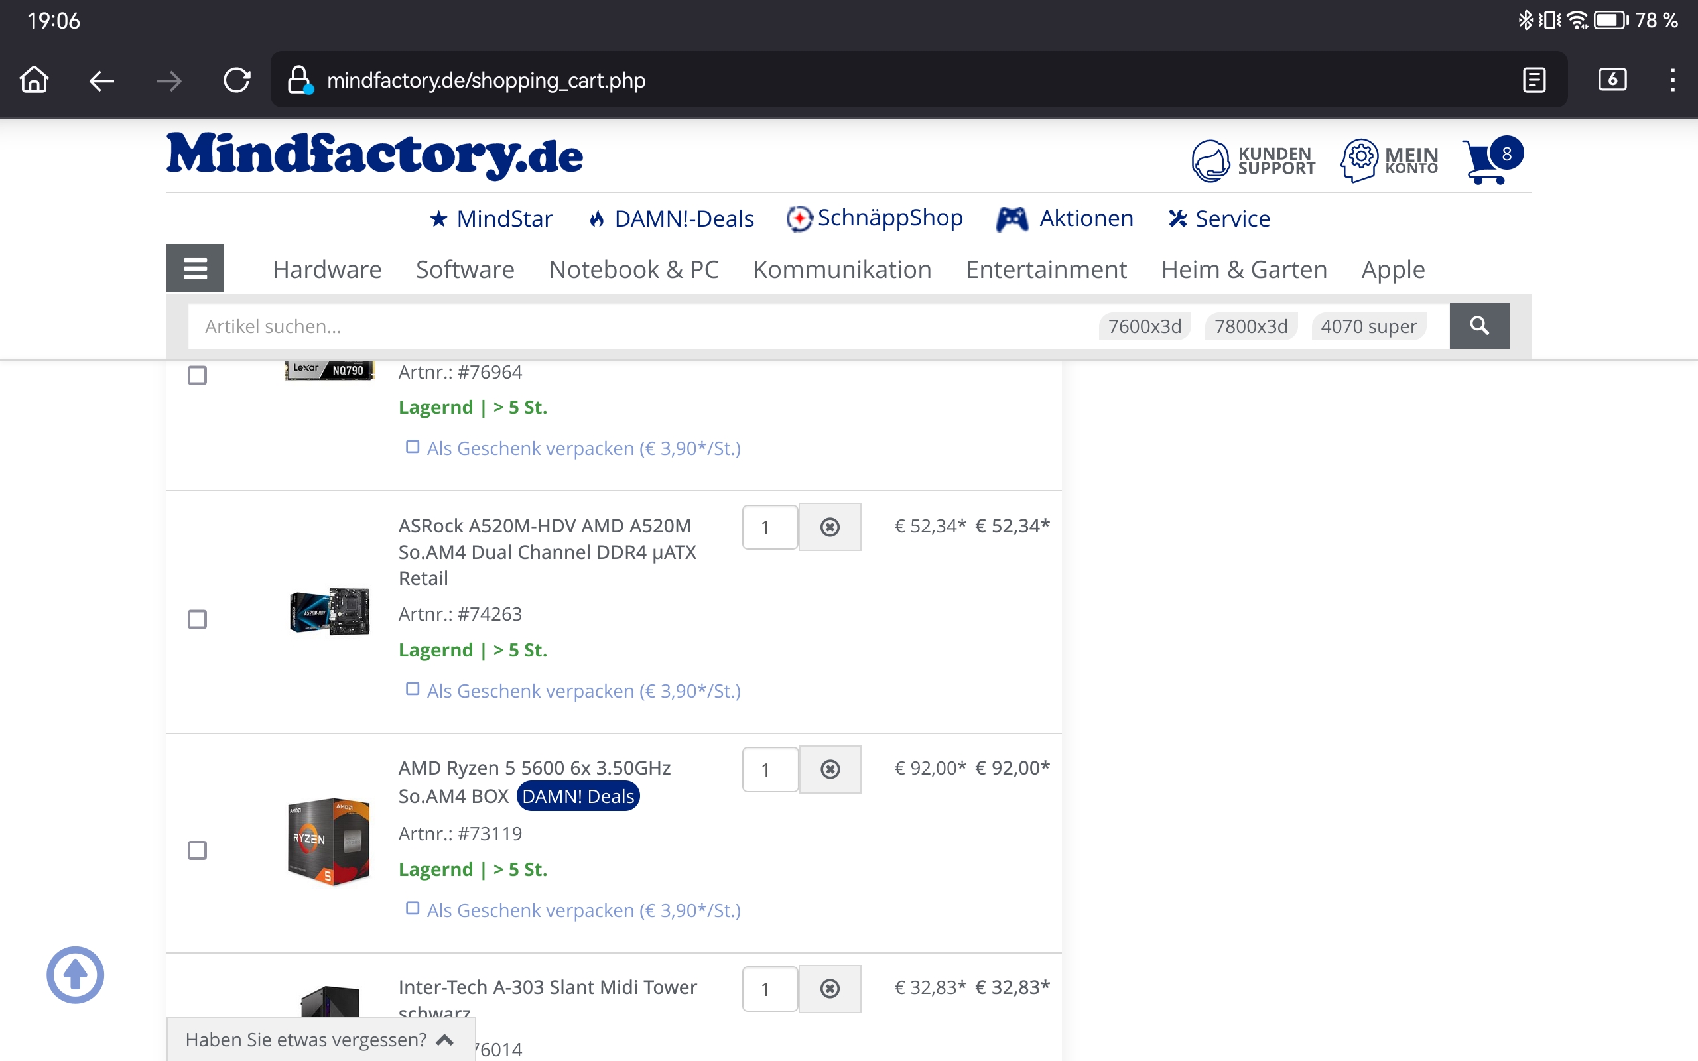Open the hamburger category menu
This screenshot has width=1698, height=1061.
pos(195,268)
